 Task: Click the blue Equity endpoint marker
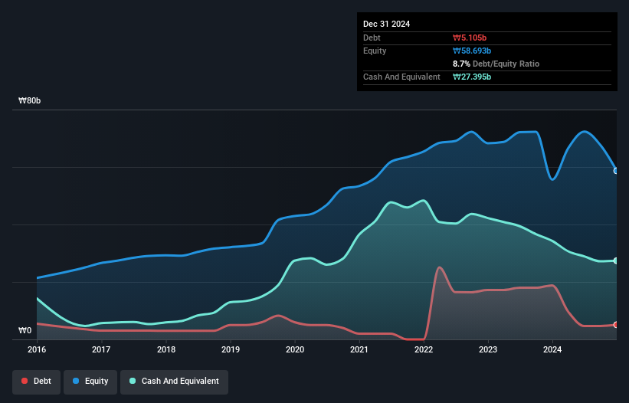pos(616,171)
